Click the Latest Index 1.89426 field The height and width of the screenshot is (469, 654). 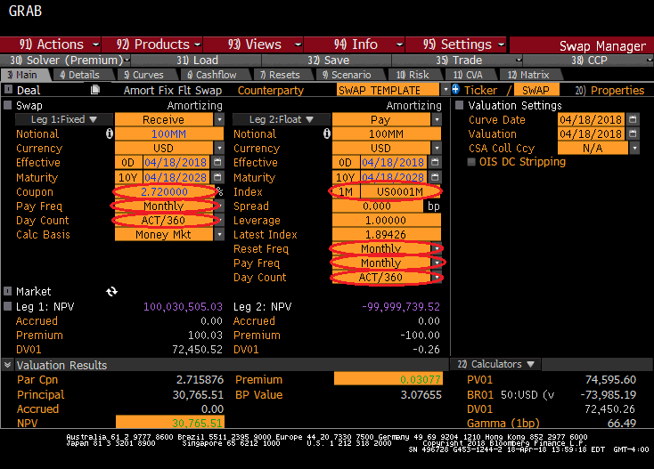tap(386, 235)
